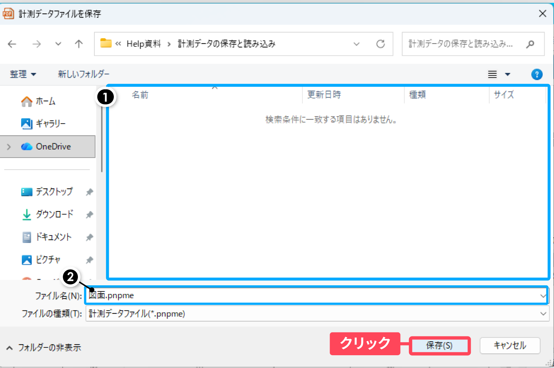Click the pin icon next to ドキュメント

[x=89, y=237]
